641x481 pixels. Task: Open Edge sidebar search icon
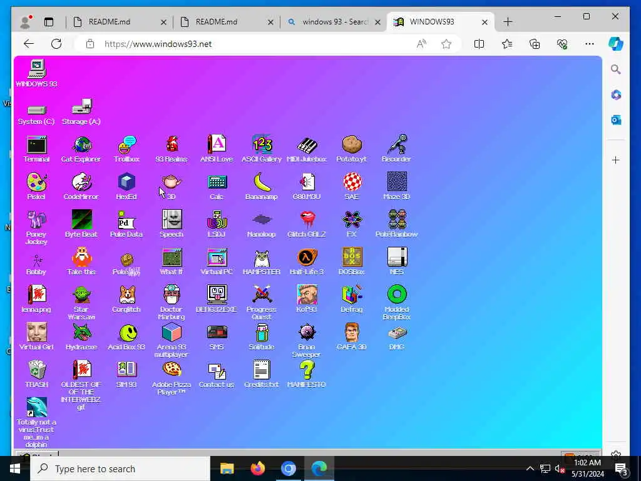pos(616,70)
